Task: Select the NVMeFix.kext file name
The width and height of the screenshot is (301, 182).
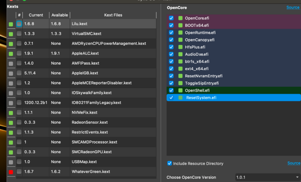Action: point(84,112)
